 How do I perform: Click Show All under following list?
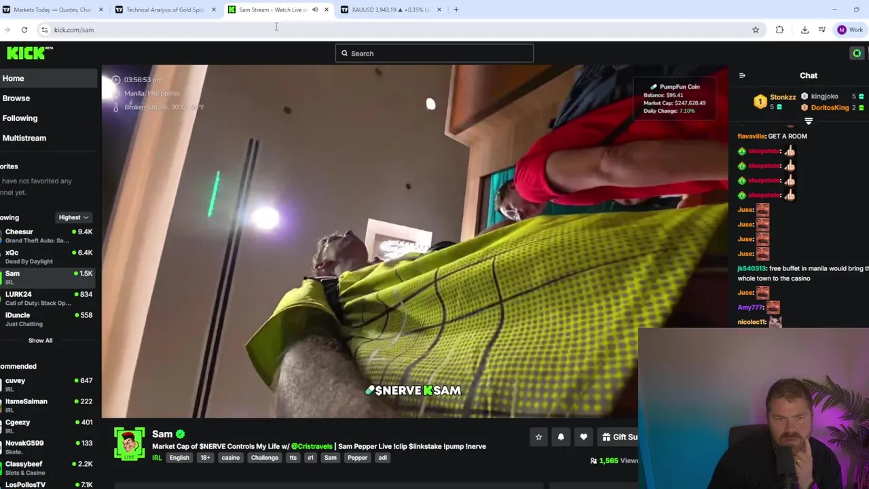[40, 340]
